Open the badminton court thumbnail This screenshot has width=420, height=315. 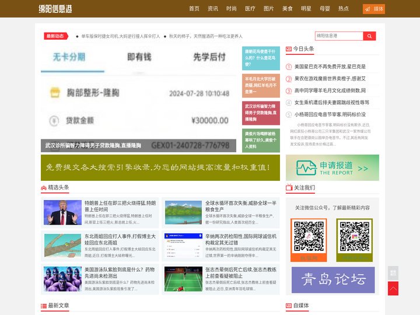[183, 279]
